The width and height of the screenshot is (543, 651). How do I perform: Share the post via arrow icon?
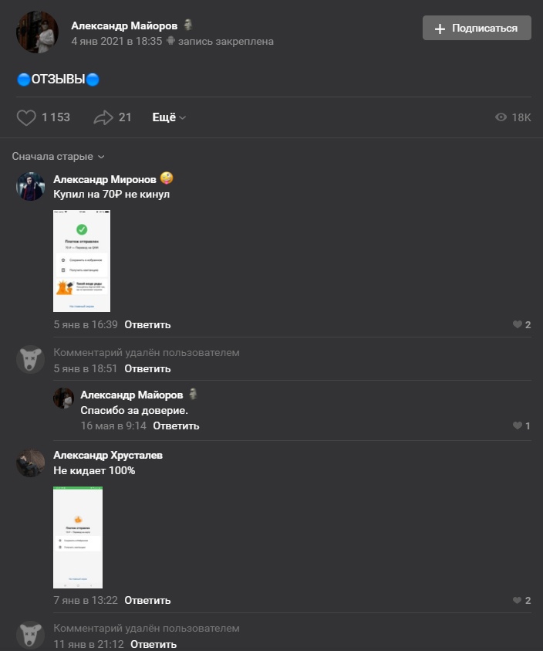[103, 118]
